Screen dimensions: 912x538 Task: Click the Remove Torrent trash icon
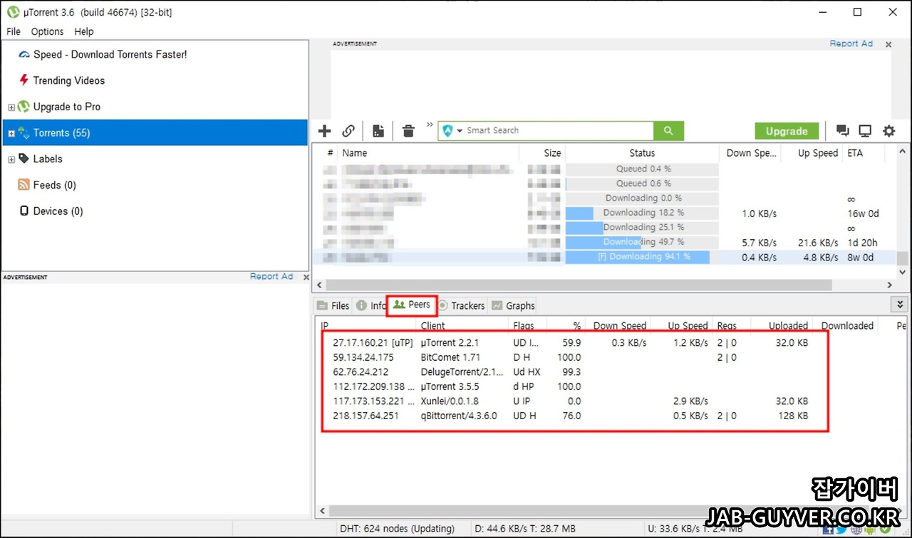408,131
